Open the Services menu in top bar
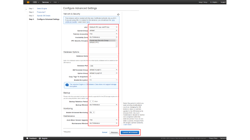The height and width of the screenshot is (140, 250). pyautogui.click(x=46, y=2)
